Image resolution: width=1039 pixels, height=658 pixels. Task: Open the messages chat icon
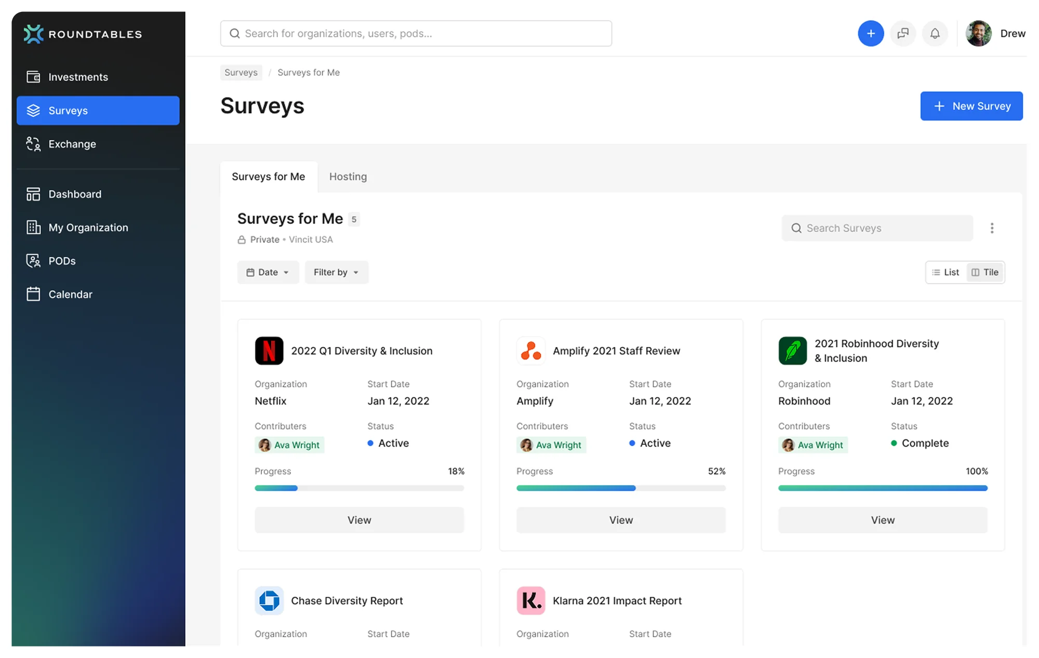903,33
